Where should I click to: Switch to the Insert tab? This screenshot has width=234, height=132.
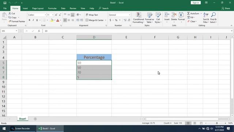click(25, 8)
